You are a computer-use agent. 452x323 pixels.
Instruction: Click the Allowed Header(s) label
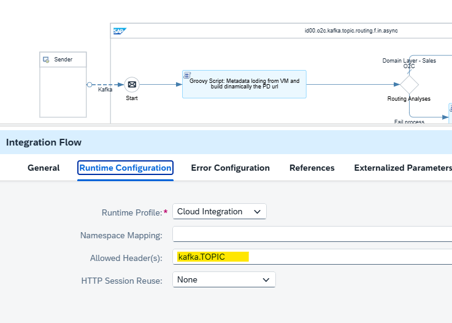[126, 258]
